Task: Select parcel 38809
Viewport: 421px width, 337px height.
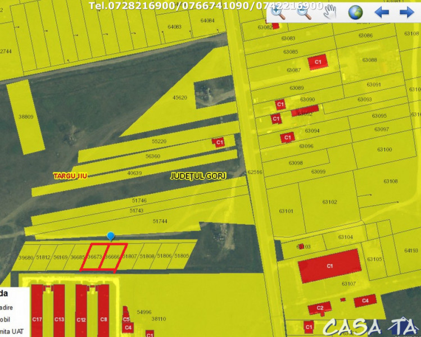Action: [25, 117]
